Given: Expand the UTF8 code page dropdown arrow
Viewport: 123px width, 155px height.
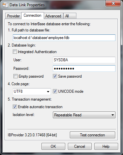Looking at the screenshot, I should pos(48,91).
